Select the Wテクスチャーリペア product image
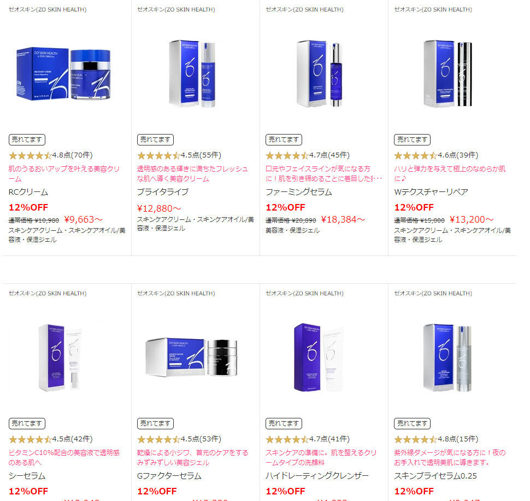Viewport: 530px width, 501px height. (x=448, y=74)
